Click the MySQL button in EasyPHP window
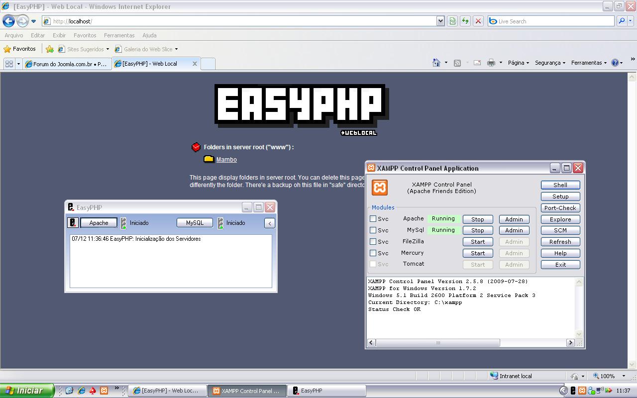The height and width of the screenshot is (398, 637). 195,223
